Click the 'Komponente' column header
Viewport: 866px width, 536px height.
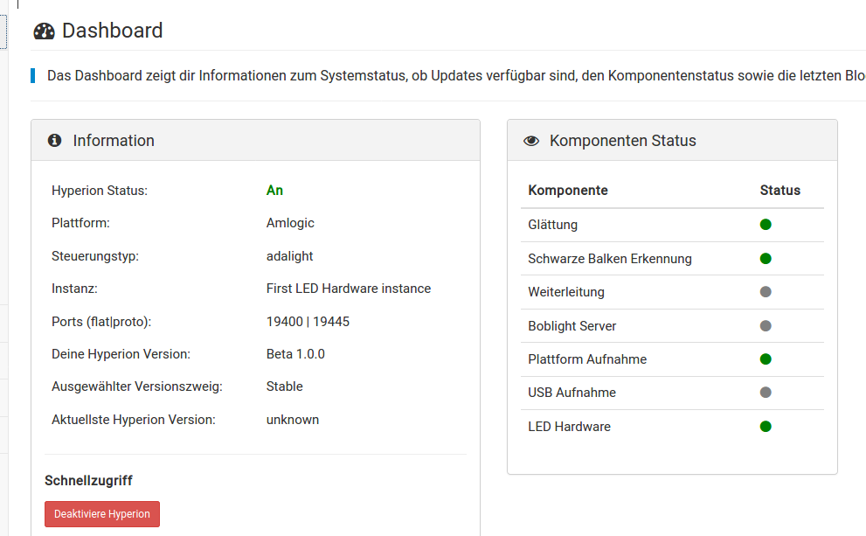tap(568, 191)
